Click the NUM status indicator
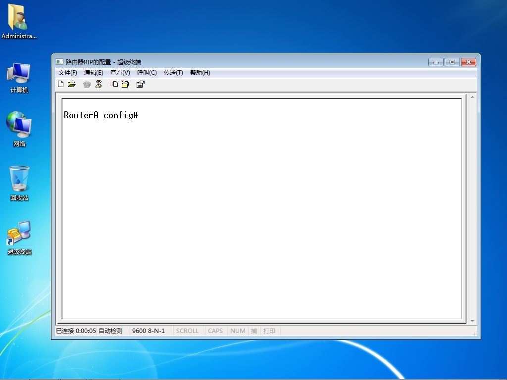Screen dimensions: 507x380 point(238,331)
